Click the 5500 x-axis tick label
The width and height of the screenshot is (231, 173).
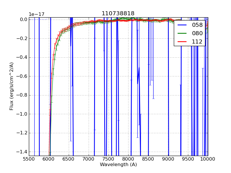click(x=29, y=159)
